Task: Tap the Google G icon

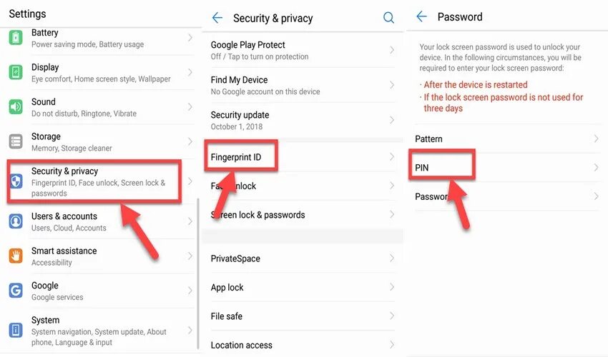Action: tap(16, 291)
